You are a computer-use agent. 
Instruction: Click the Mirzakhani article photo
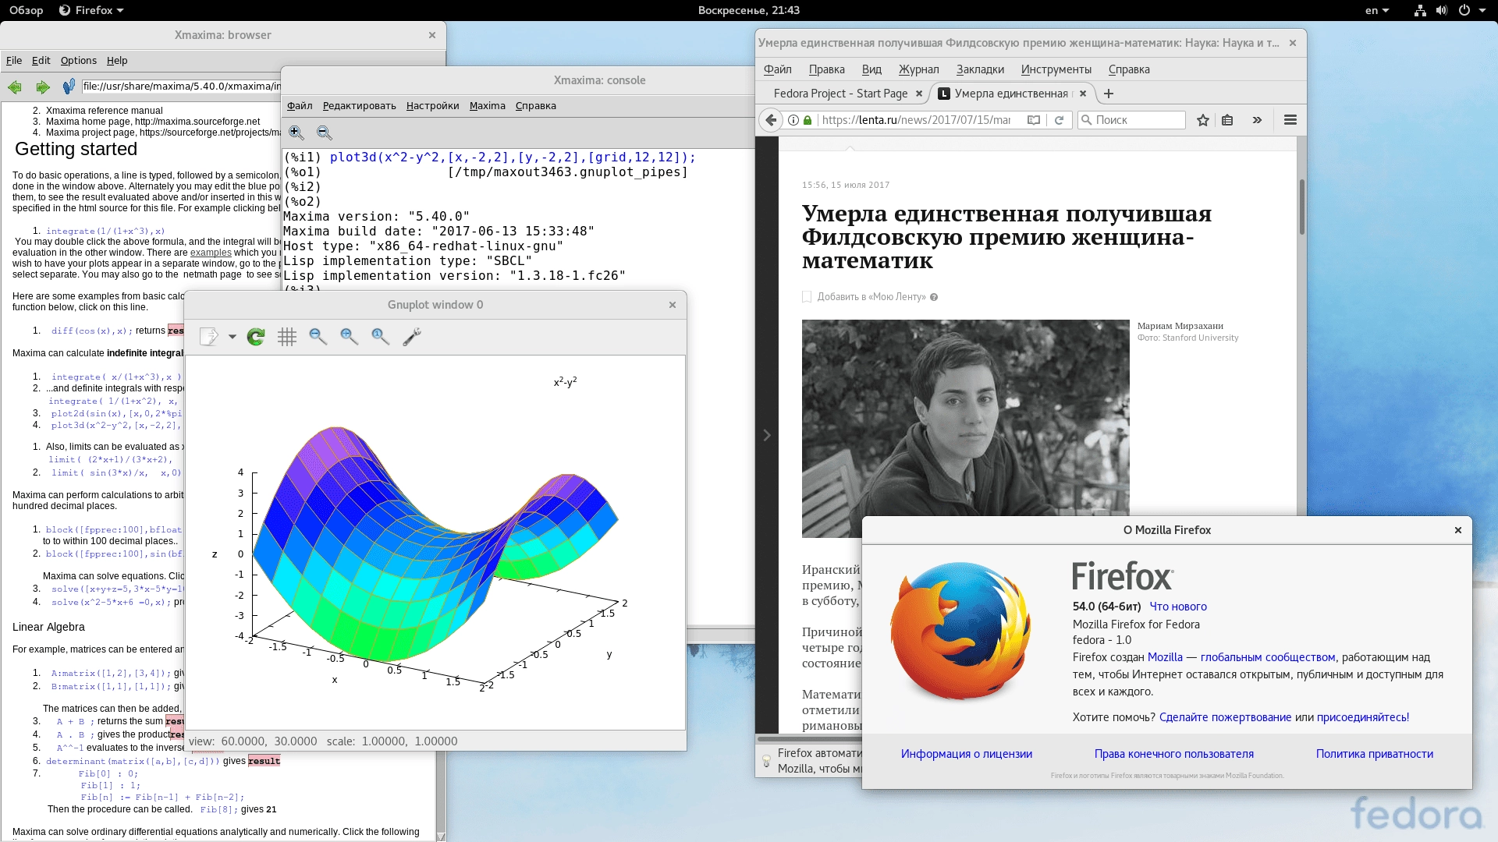point(965,428)
